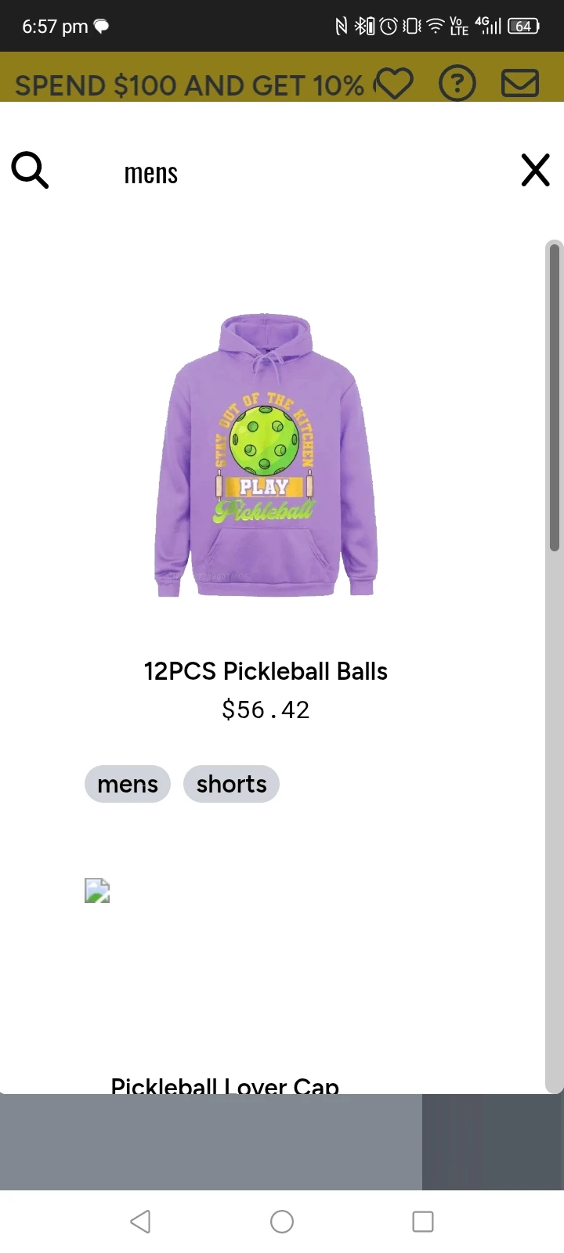The height and width of the screenshot is (1253, 564).
Task: Open the wishlist heart icon
Action: [393, 83]
